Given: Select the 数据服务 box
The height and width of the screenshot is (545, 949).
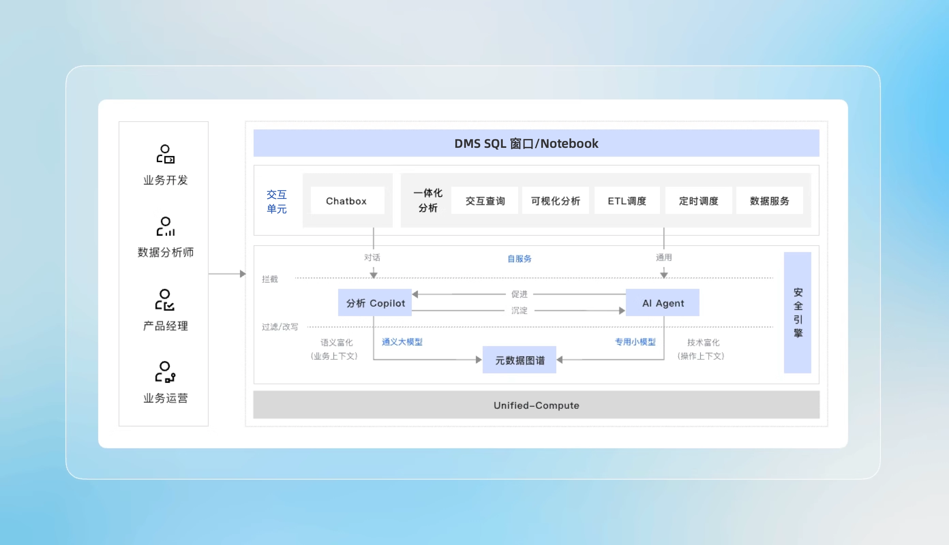Looking at the screenshot, I should (769, 201).
